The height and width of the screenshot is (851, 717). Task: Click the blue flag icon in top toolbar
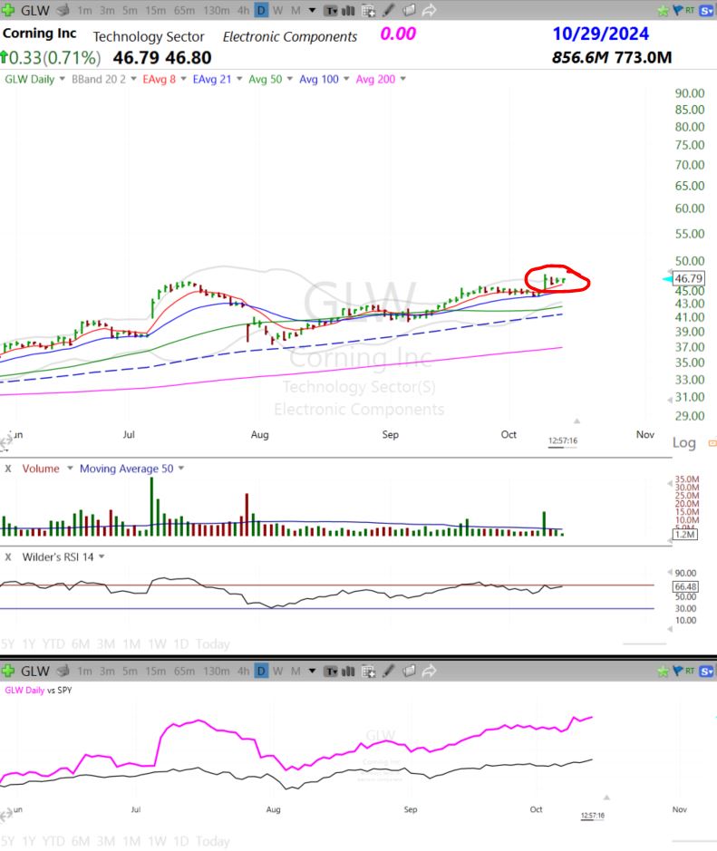point(677,10)
